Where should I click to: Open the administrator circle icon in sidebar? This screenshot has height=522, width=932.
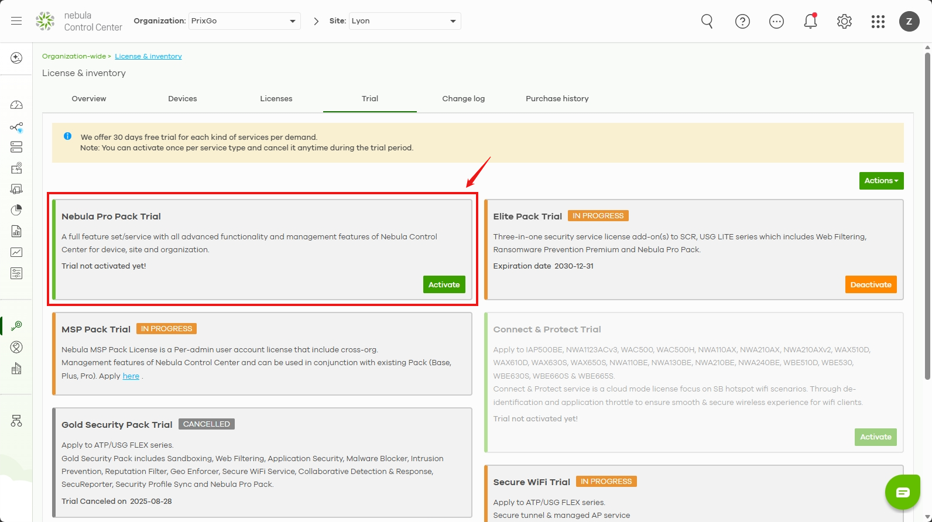[16, 347]
